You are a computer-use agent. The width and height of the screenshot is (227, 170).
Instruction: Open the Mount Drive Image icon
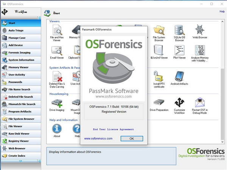[x=76, y=103]
